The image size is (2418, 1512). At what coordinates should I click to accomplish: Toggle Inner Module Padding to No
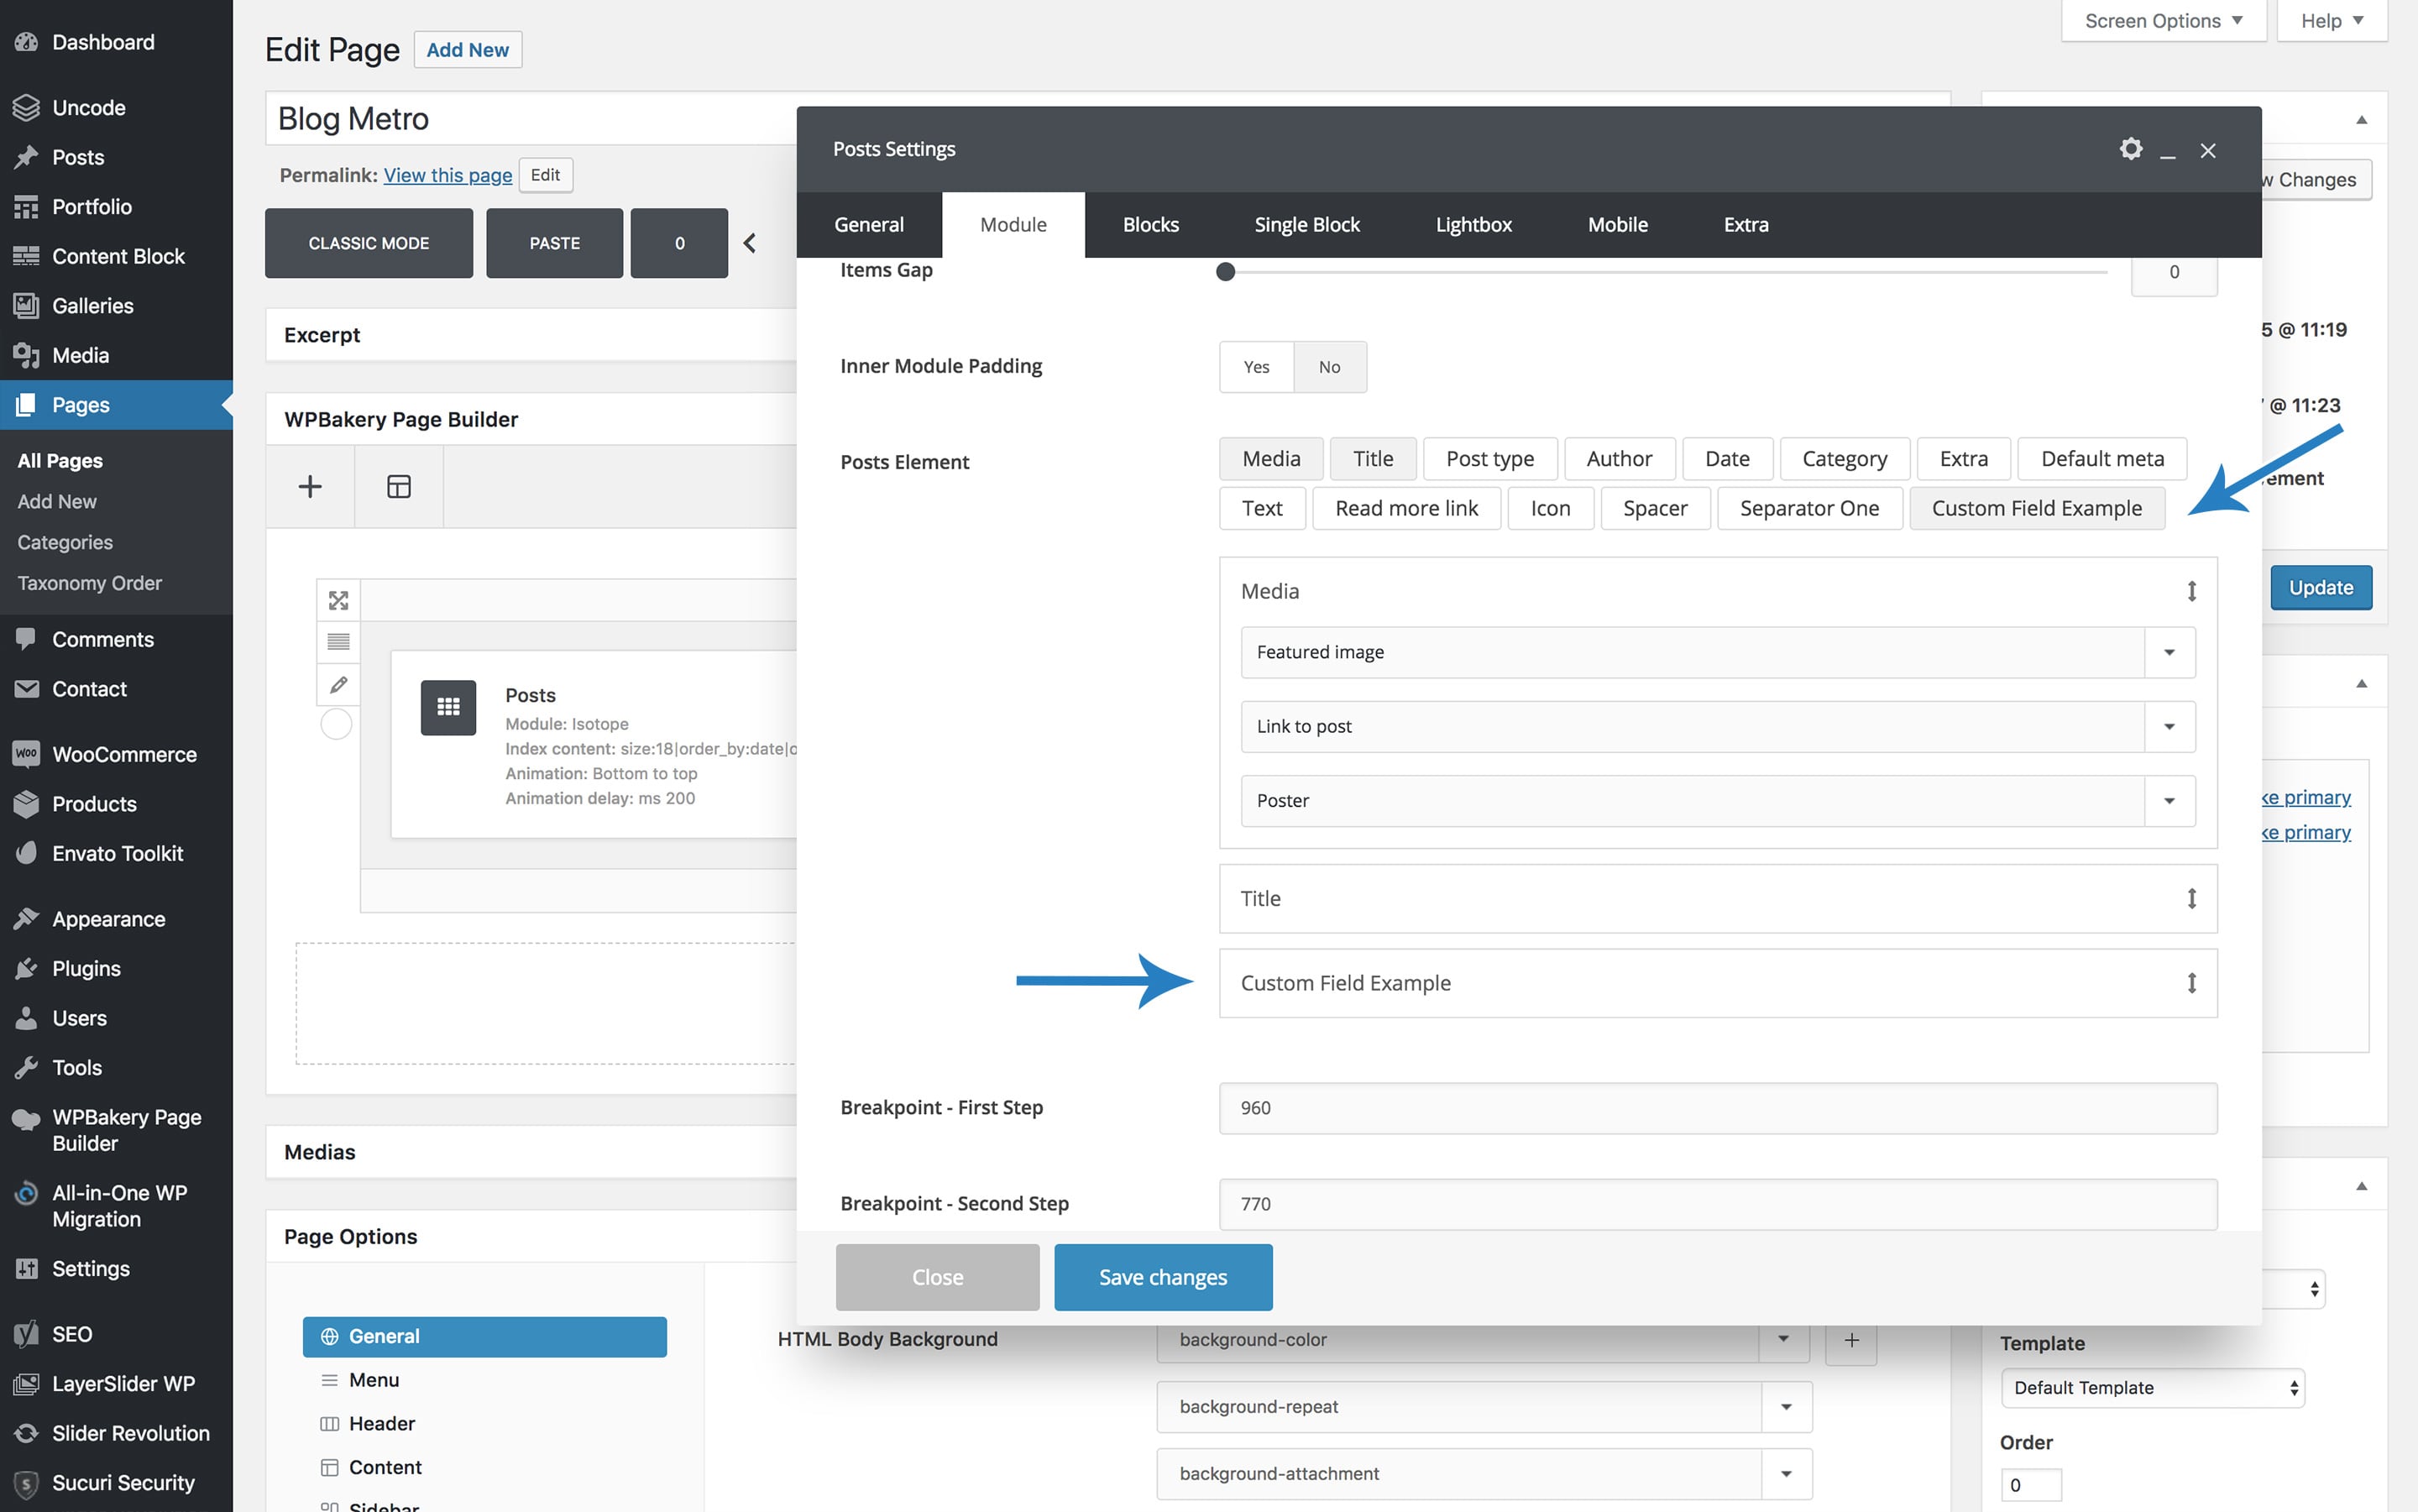(1329, 366)
